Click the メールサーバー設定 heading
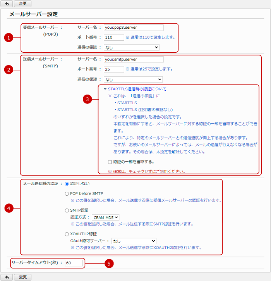 click(x=33, y=14)
